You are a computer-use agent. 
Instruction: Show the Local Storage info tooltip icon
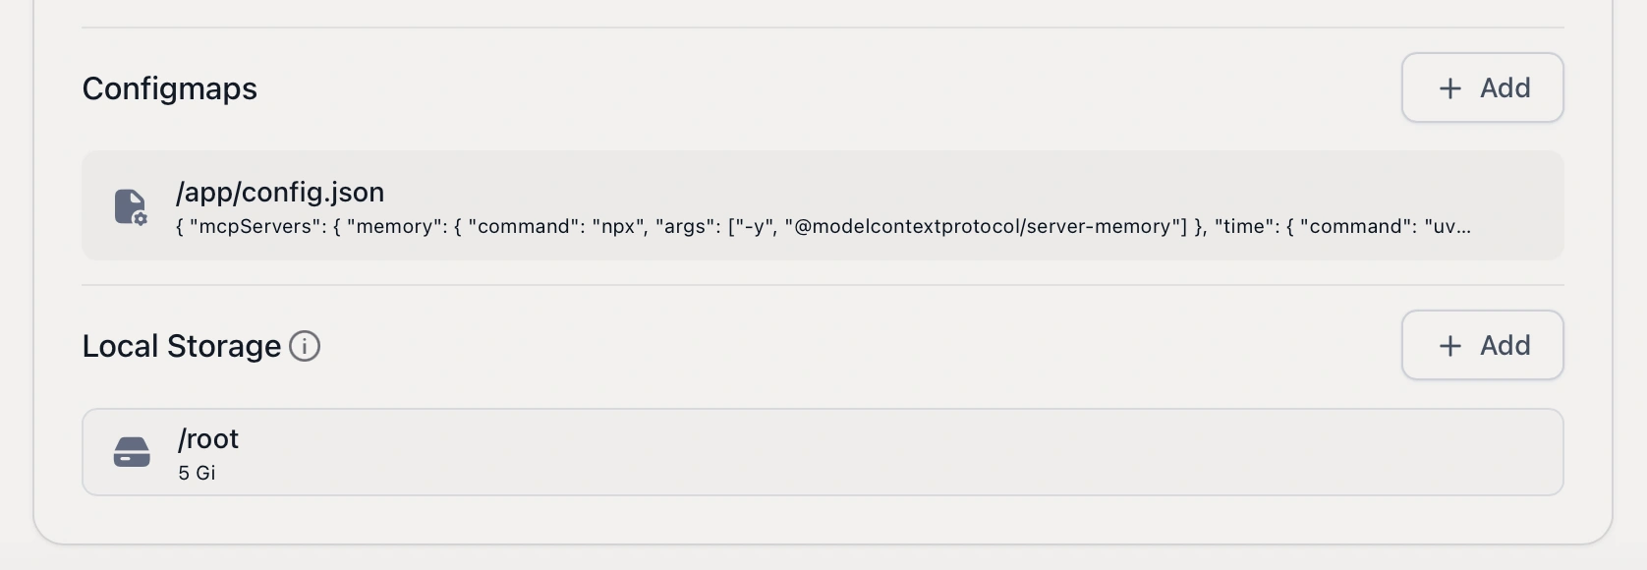click(305, 346)
